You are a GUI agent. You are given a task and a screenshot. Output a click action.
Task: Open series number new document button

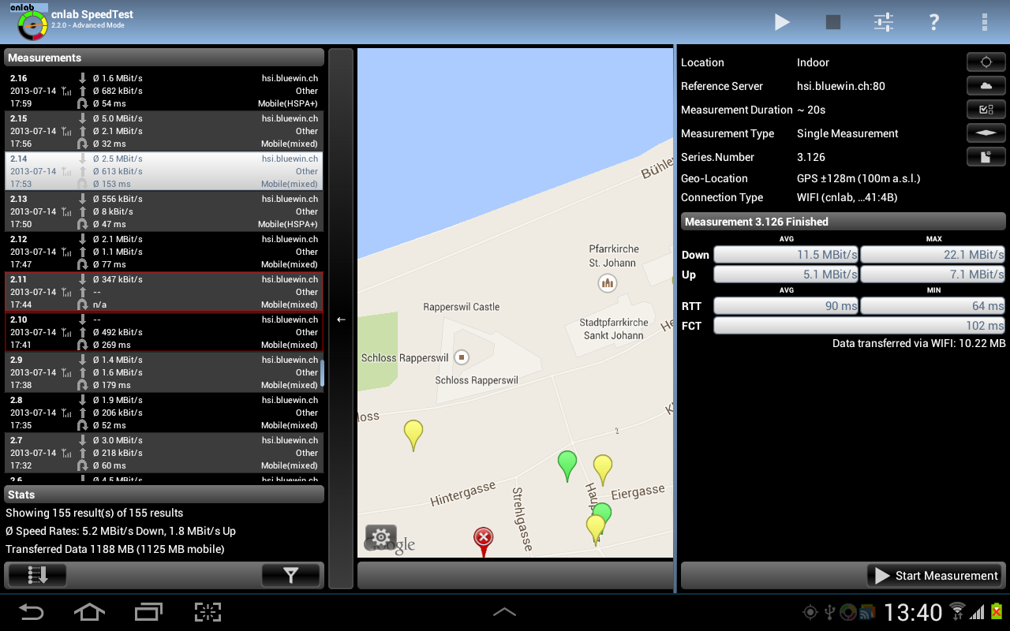(986, 157)
